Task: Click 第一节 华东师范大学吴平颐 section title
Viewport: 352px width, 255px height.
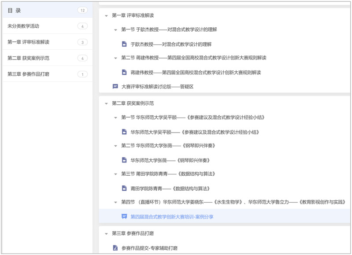Action: [193, 118]
